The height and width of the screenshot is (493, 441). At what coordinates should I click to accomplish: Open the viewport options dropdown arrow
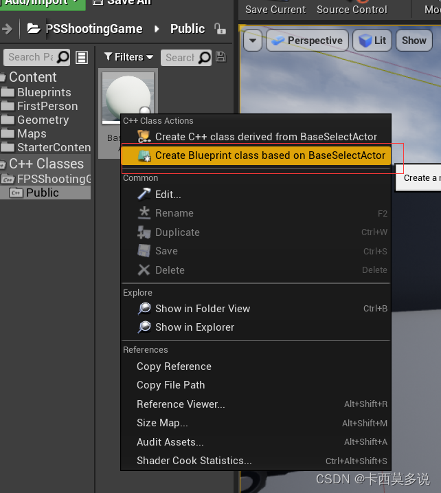point(253,41)
